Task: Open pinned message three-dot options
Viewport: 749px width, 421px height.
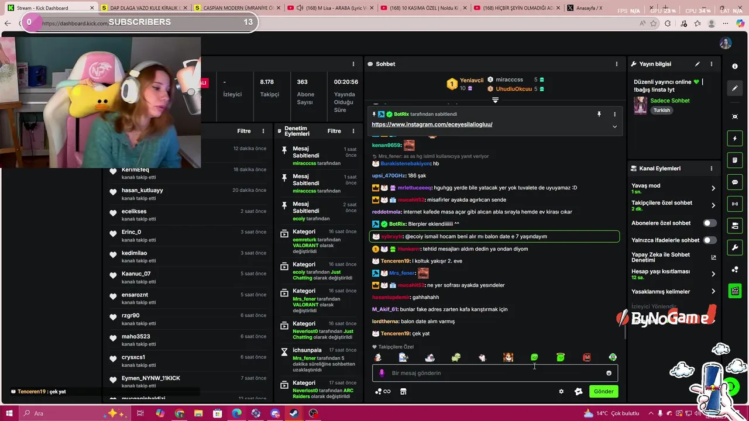Action: point(614,114)
